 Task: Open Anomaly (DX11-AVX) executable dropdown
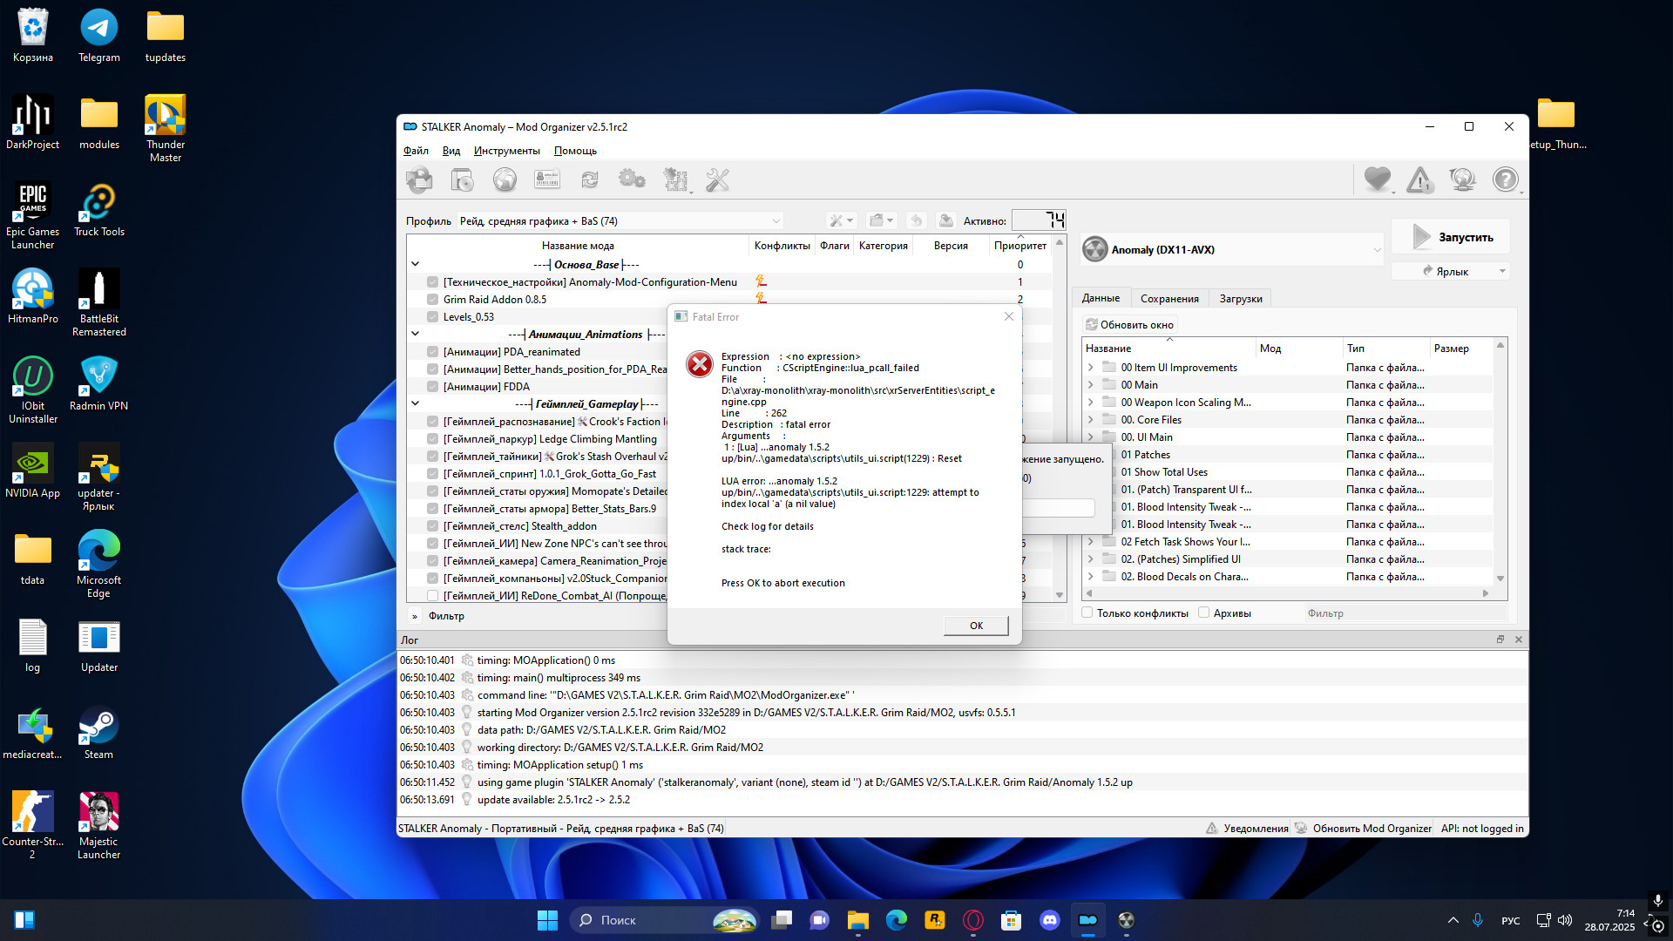[1233, 250]
